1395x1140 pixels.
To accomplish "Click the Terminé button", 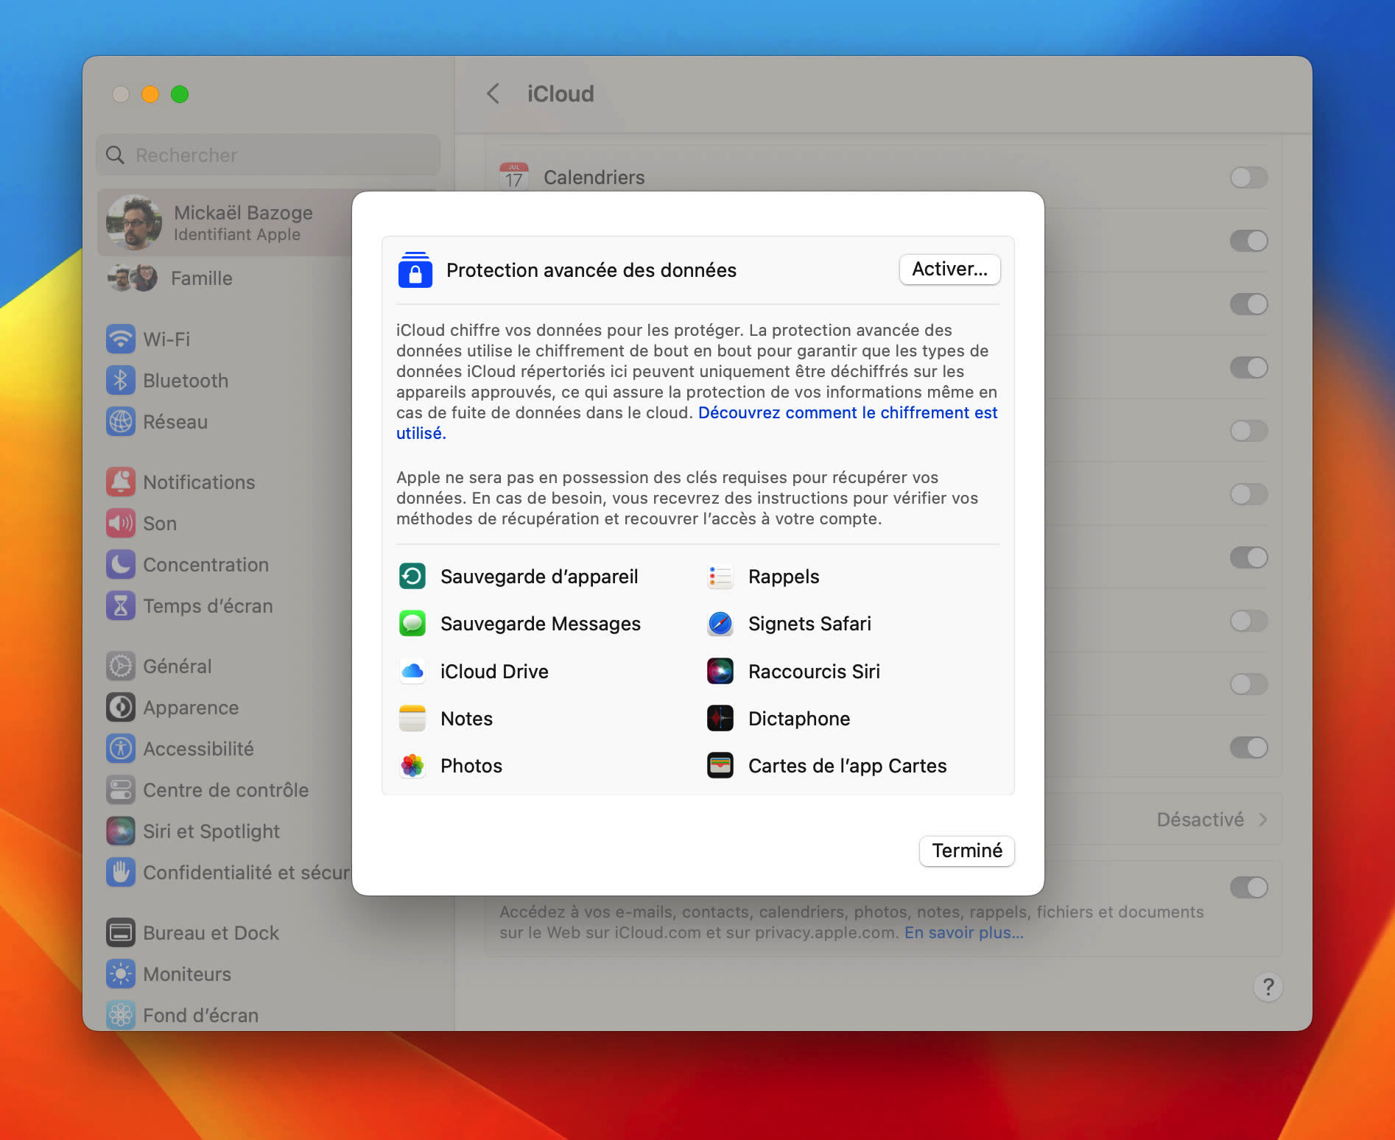I will point(966,851).
